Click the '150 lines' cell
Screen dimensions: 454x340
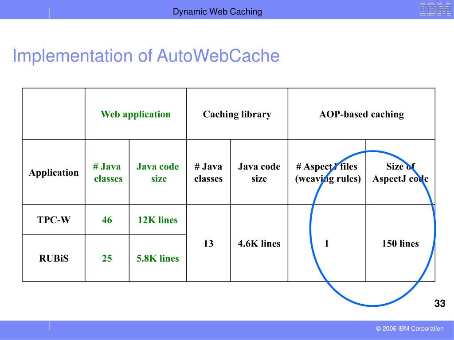[x=400, y=243]
